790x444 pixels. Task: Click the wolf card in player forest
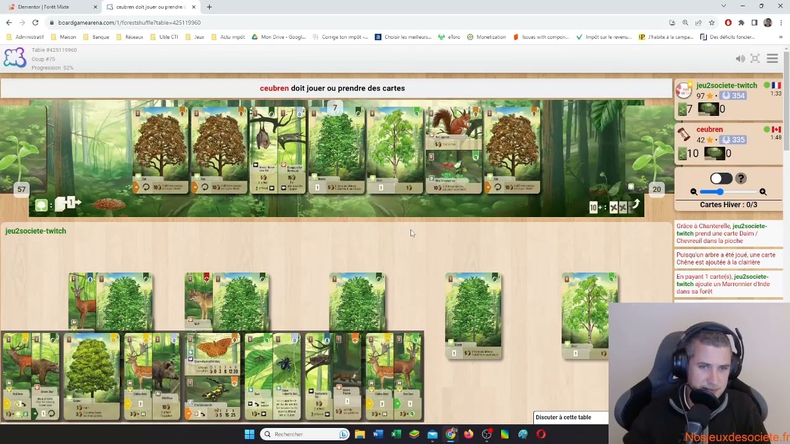coord(199,302)
